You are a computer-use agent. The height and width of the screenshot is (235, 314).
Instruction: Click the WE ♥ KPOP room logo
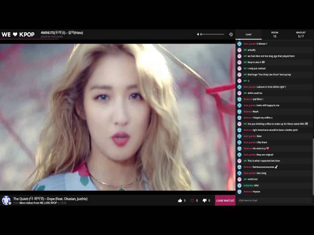tap(18, 34)
